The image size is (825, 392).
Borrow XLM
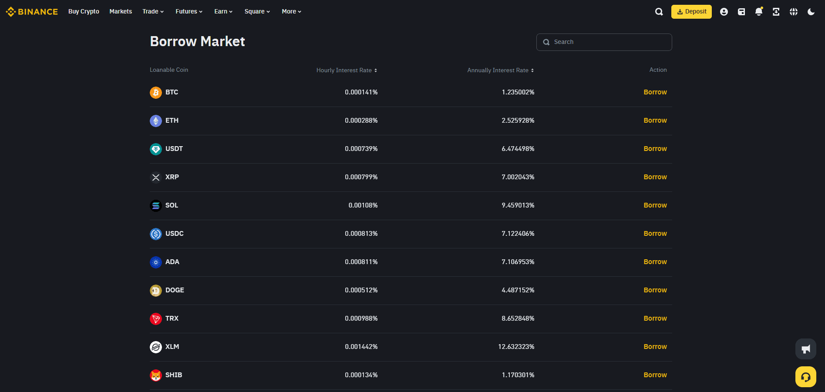click(655, 347)
